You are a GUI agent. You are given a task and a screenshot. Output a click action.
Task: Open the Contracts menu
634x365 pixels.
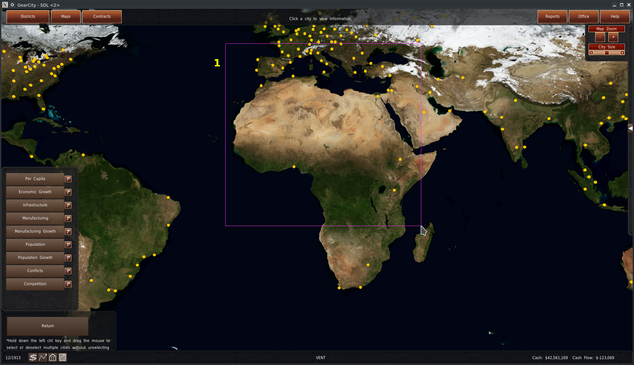pyautogui.click(x=102, y=16)
